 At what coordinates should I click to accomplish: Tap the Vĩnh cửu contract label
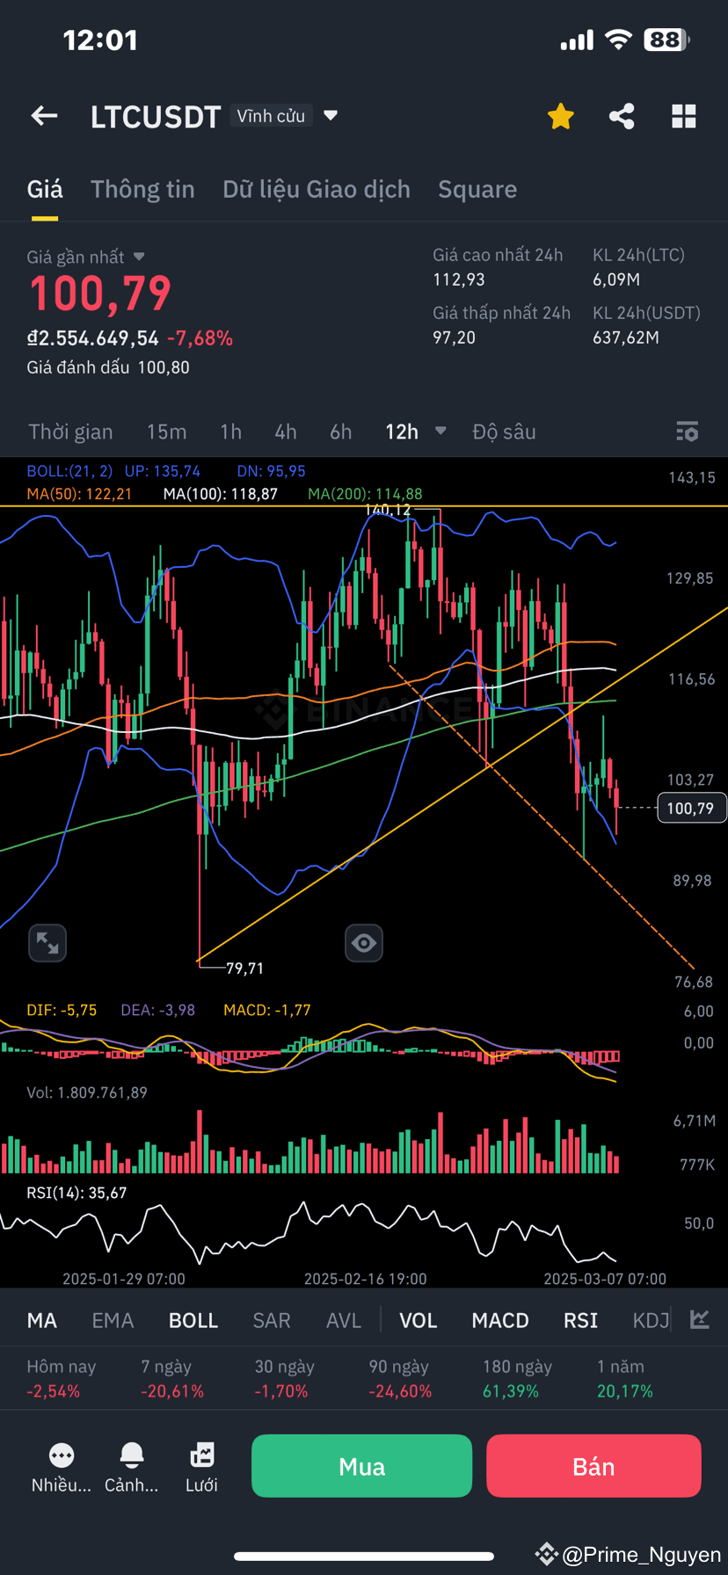point(271,116)
